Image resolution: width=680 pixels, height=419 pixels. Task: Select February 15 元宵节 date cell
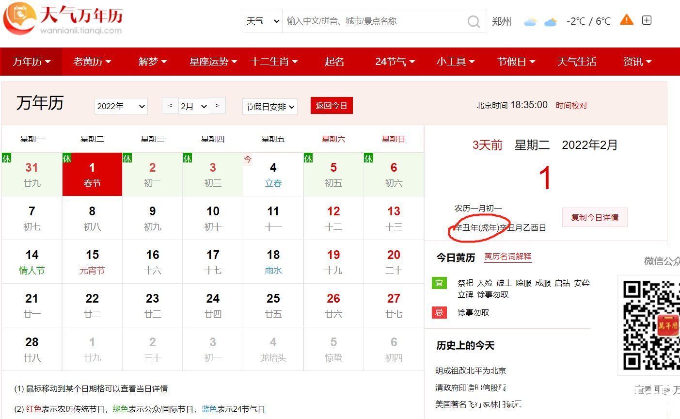click(92, 262)
